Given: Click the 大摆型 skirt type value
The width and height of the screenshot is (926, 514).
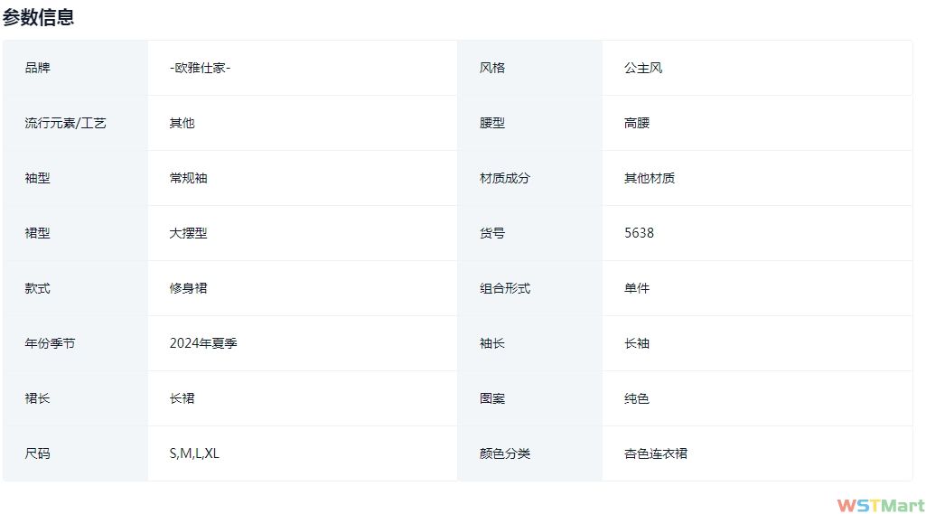Looking at the screenshot, I should pos(188,233).
